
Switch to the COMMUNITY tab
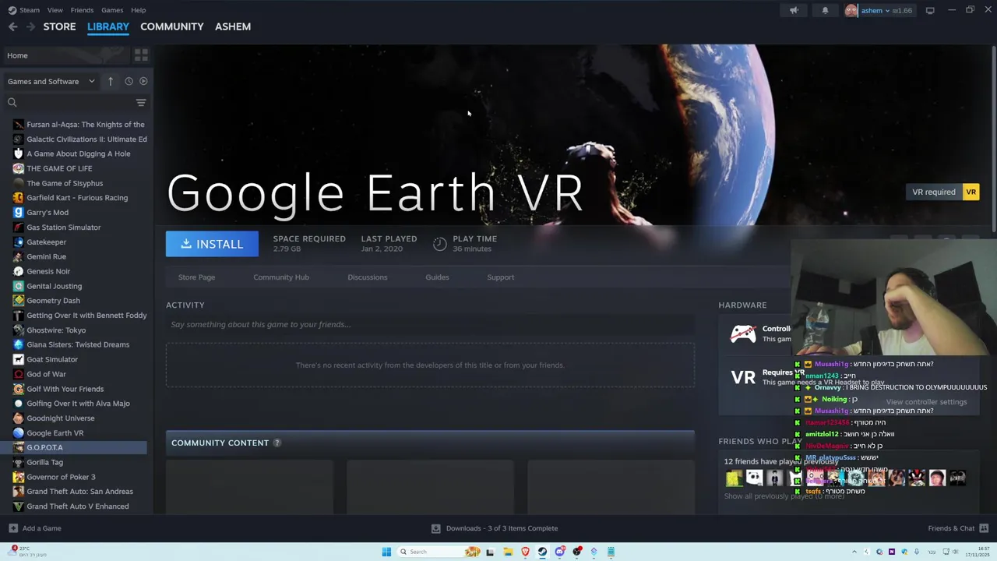[172, 26]
